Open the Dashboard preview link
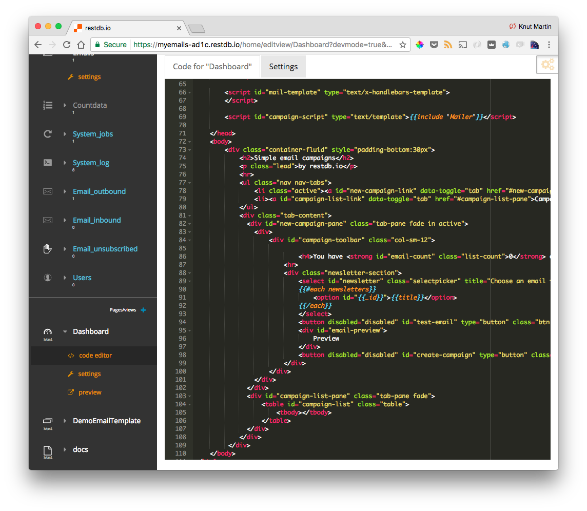 click(90, 392)
